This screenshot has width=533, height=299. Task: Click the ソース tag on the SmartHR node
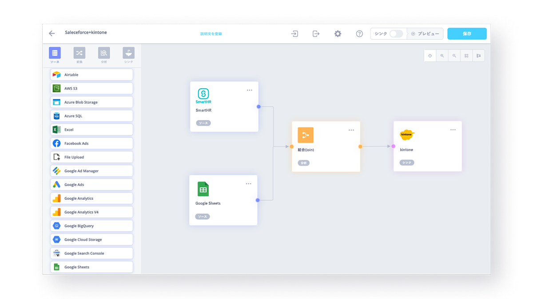point(203,123)
